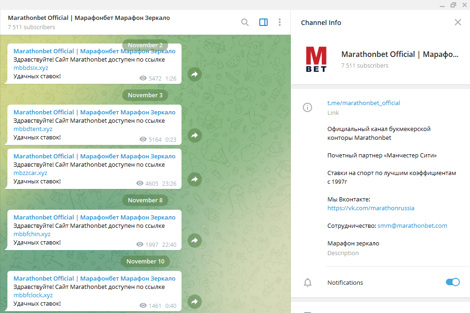Viewport: 470px width, 313px height.
Task: Click the 22:40 message timestamp
Action: coord(169,244)
